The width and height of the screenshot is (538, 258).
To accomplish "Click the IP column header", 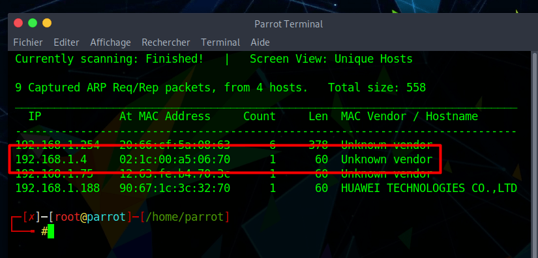I will point(35,116).
